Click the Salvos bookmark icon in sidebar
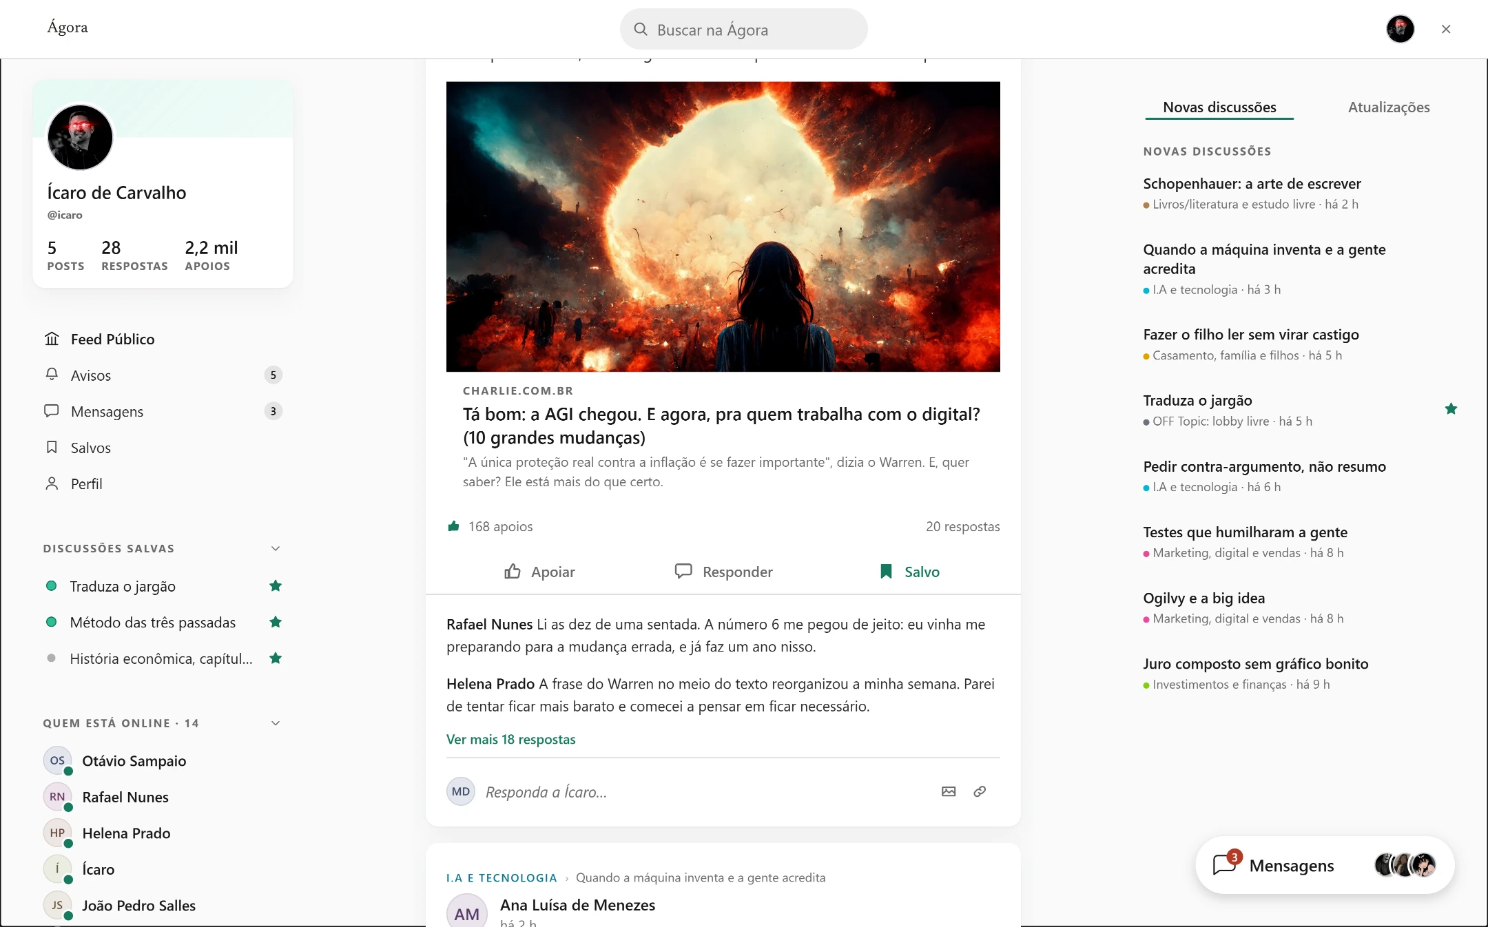The image size is (1488, 927). [x=52, y=448]
